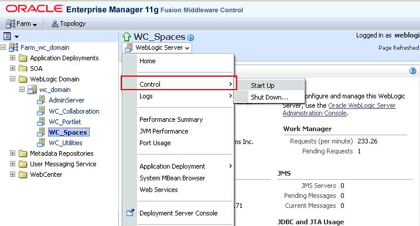Click the Oracle logo

click(35, 9)
